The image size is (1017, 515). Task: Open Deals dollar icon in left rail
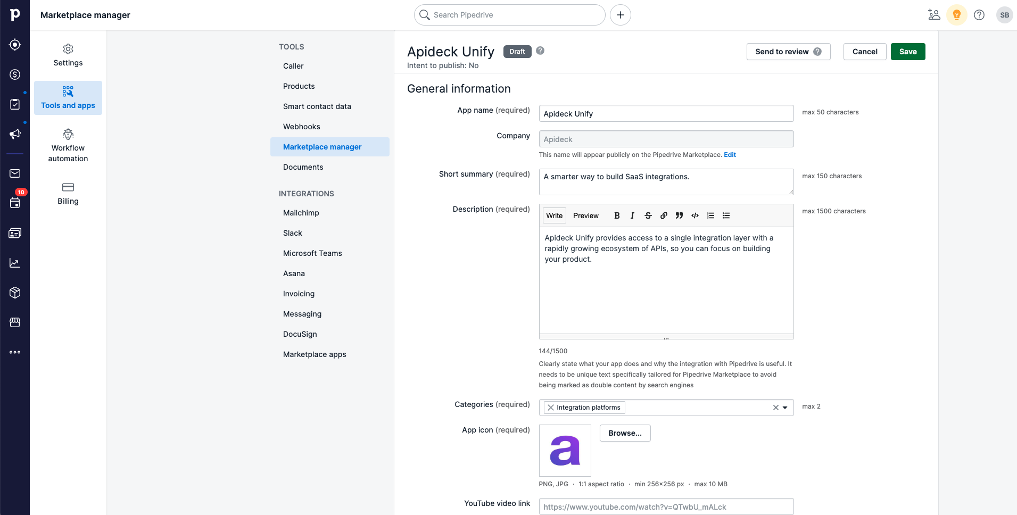[x=15, y=74]
